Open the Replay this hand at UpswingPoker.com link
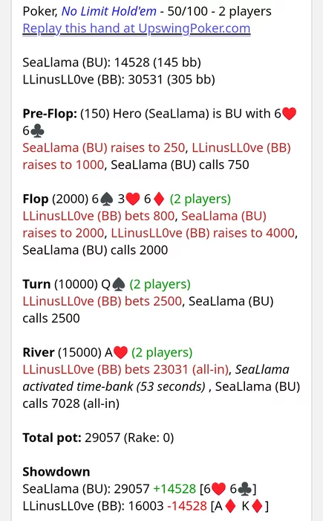The image size is (323, 521). tap(137, 28)
